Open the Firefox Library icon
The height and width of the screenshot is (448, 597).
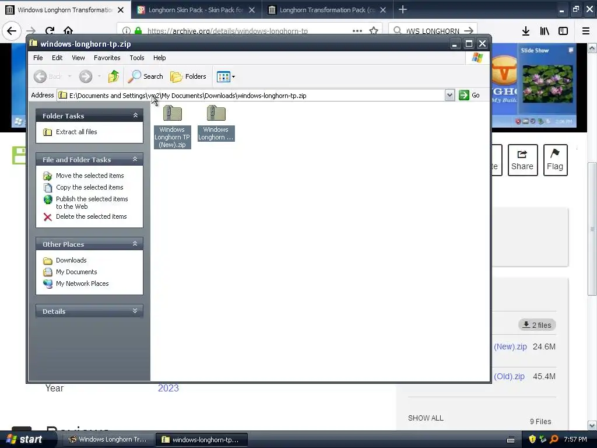tap(545, 31)
